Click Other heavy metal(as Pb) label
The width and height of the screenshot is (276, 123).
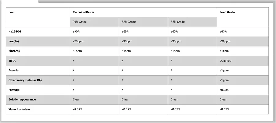click(25, 80)
